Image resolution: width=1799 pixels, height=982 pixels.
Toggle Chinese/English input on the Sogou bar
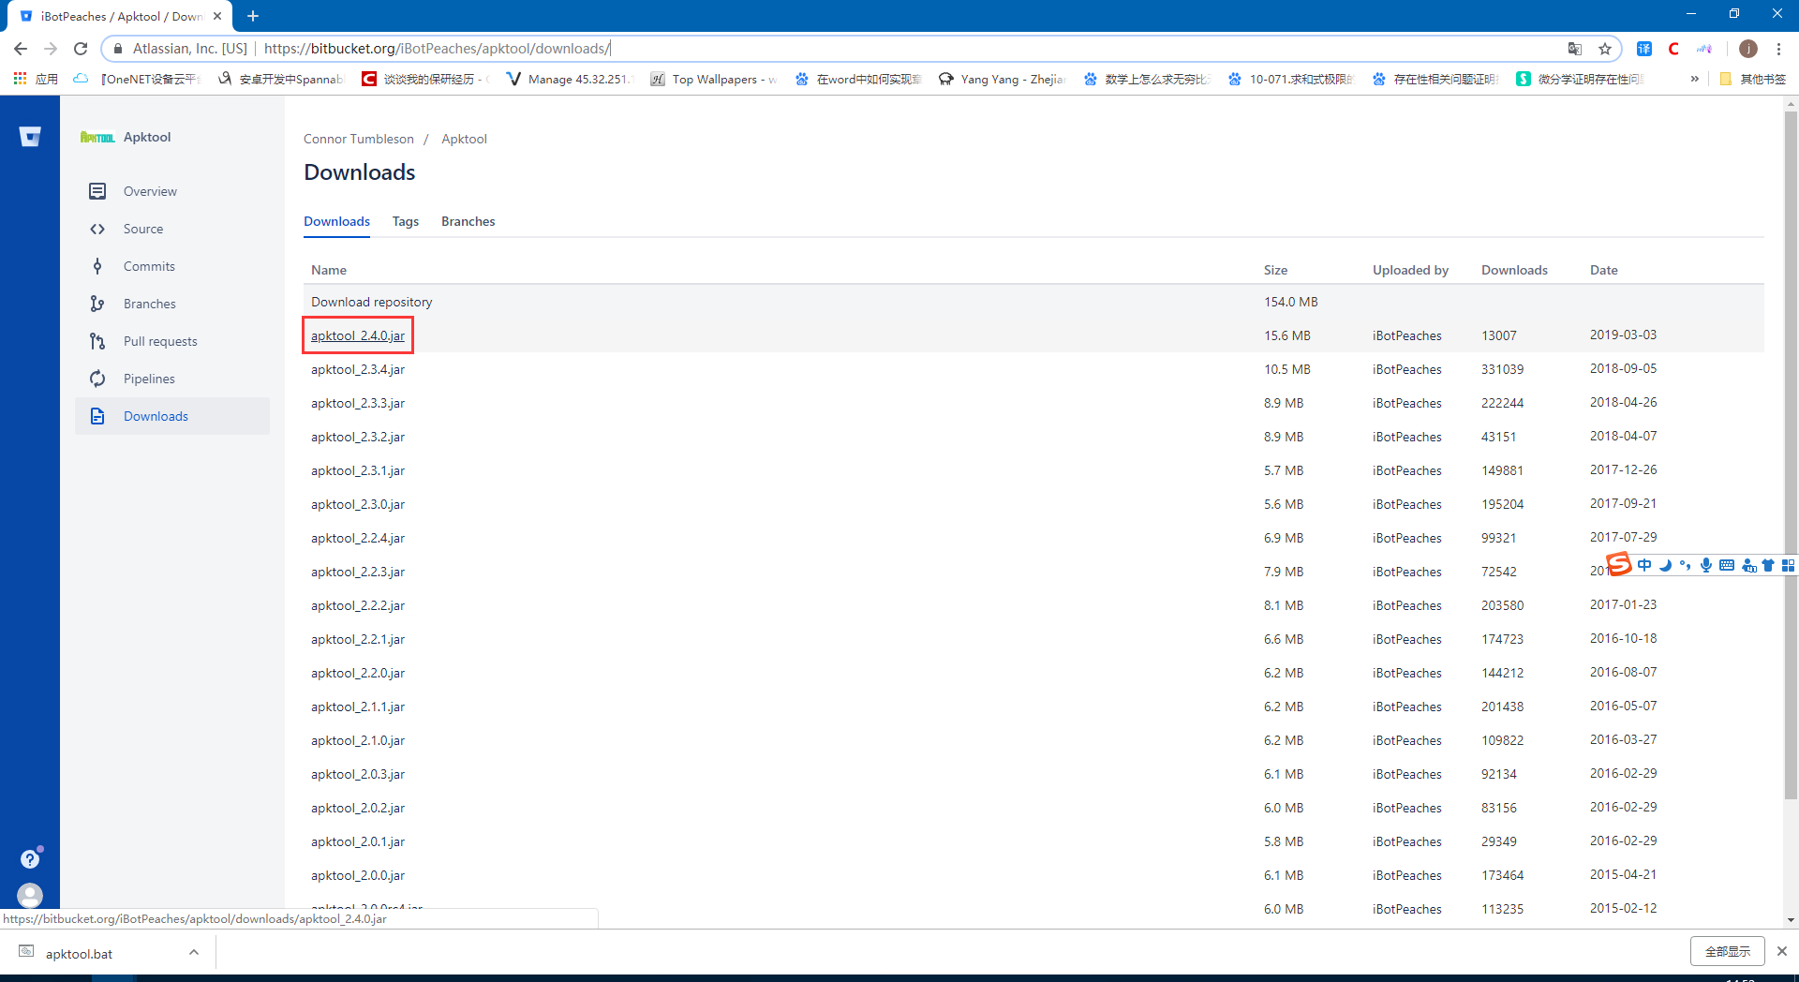coord(1646,565)
